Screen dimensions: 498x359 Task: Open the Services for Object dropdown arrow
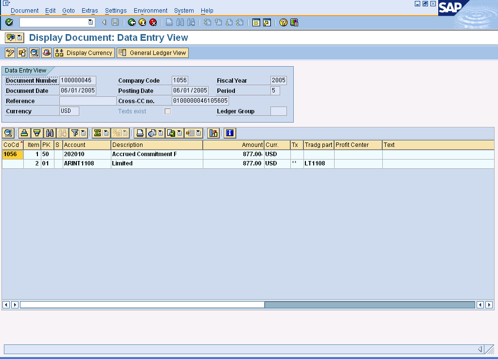pos(19,38)
